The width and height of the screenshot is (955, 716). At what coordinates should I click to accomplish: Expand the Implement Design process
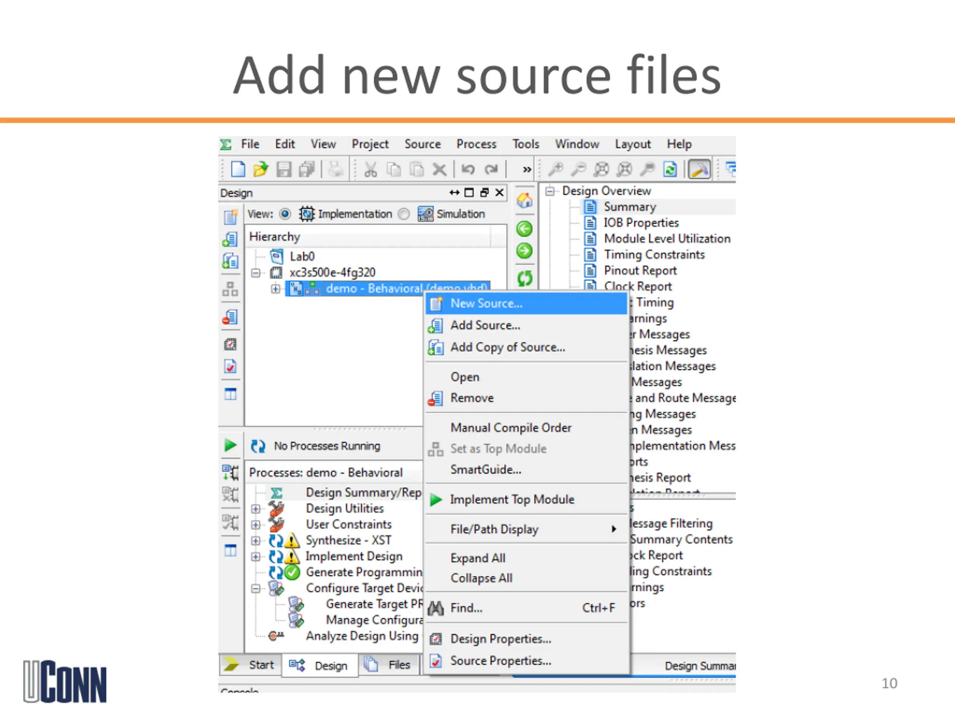(x=256, y=557)
